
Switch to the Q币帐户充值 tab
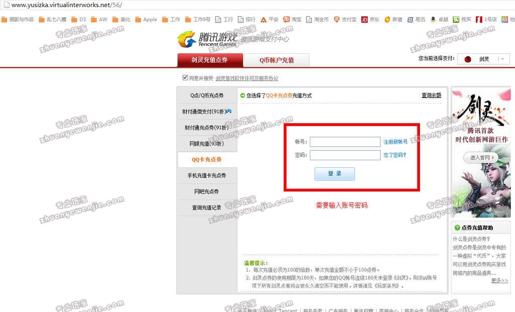click(x=277, y=60)
